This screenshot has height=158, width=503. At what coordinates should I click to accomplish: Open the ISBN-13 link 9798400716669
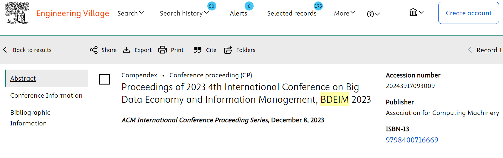pos(412,140)
